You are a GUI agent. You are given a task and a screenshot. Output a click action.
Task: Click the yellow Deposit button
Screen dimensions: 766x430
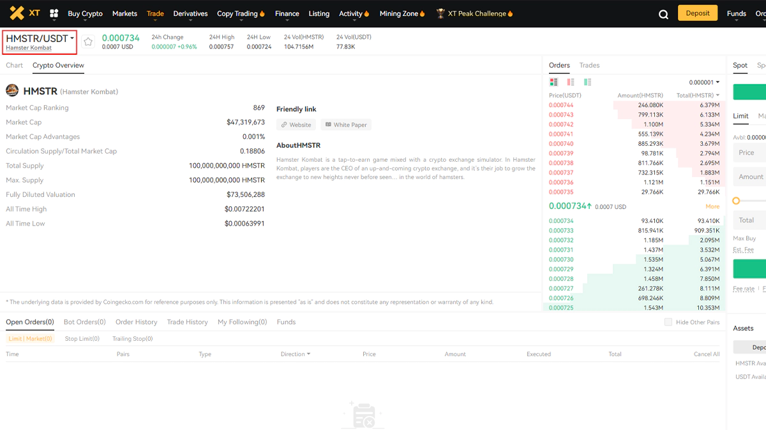[x=697, y=13]
